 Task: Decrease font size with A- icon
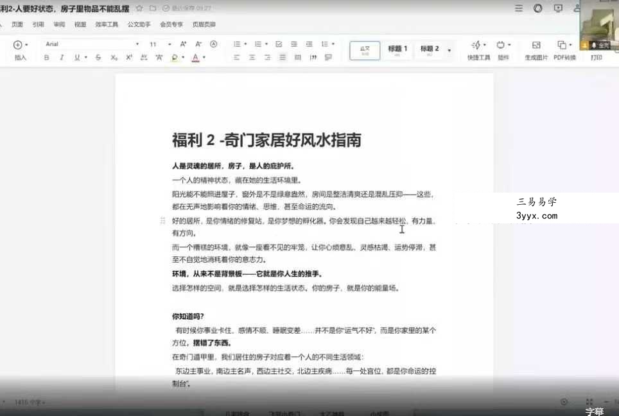[198, 44]
